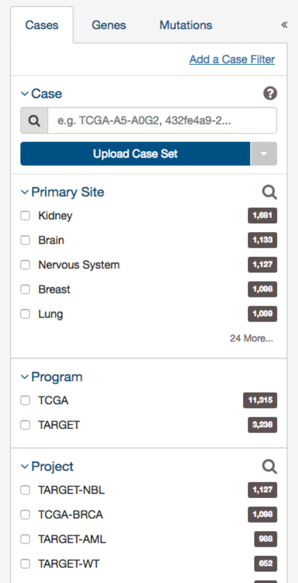Screen dimensions: 298x583
Task: Collapse the Primary Site section
Action: [x=25, y=192]
